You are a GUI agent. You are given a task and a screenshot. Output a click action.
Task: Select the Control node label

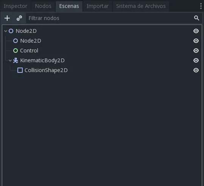pyautogui.click(x=29, y=51)
